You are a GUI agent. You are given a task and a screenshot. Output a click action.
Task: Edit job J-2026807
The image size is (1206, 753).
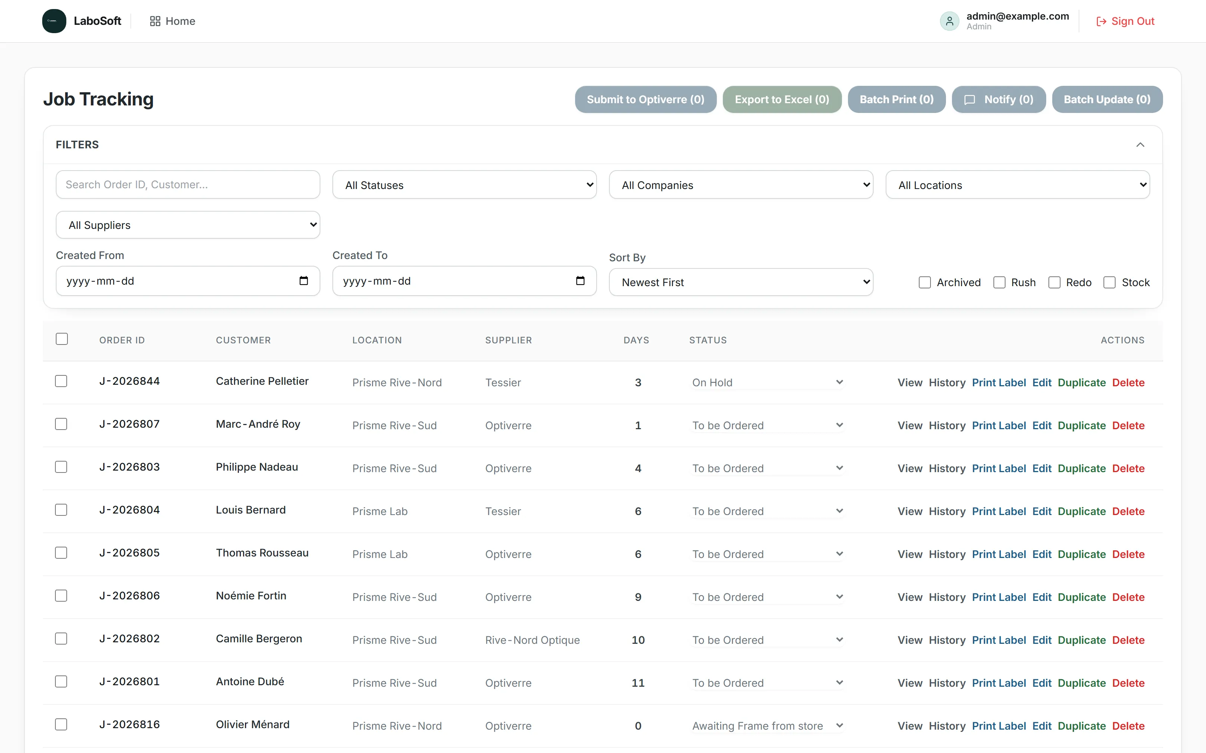[x=1042, y=425]
